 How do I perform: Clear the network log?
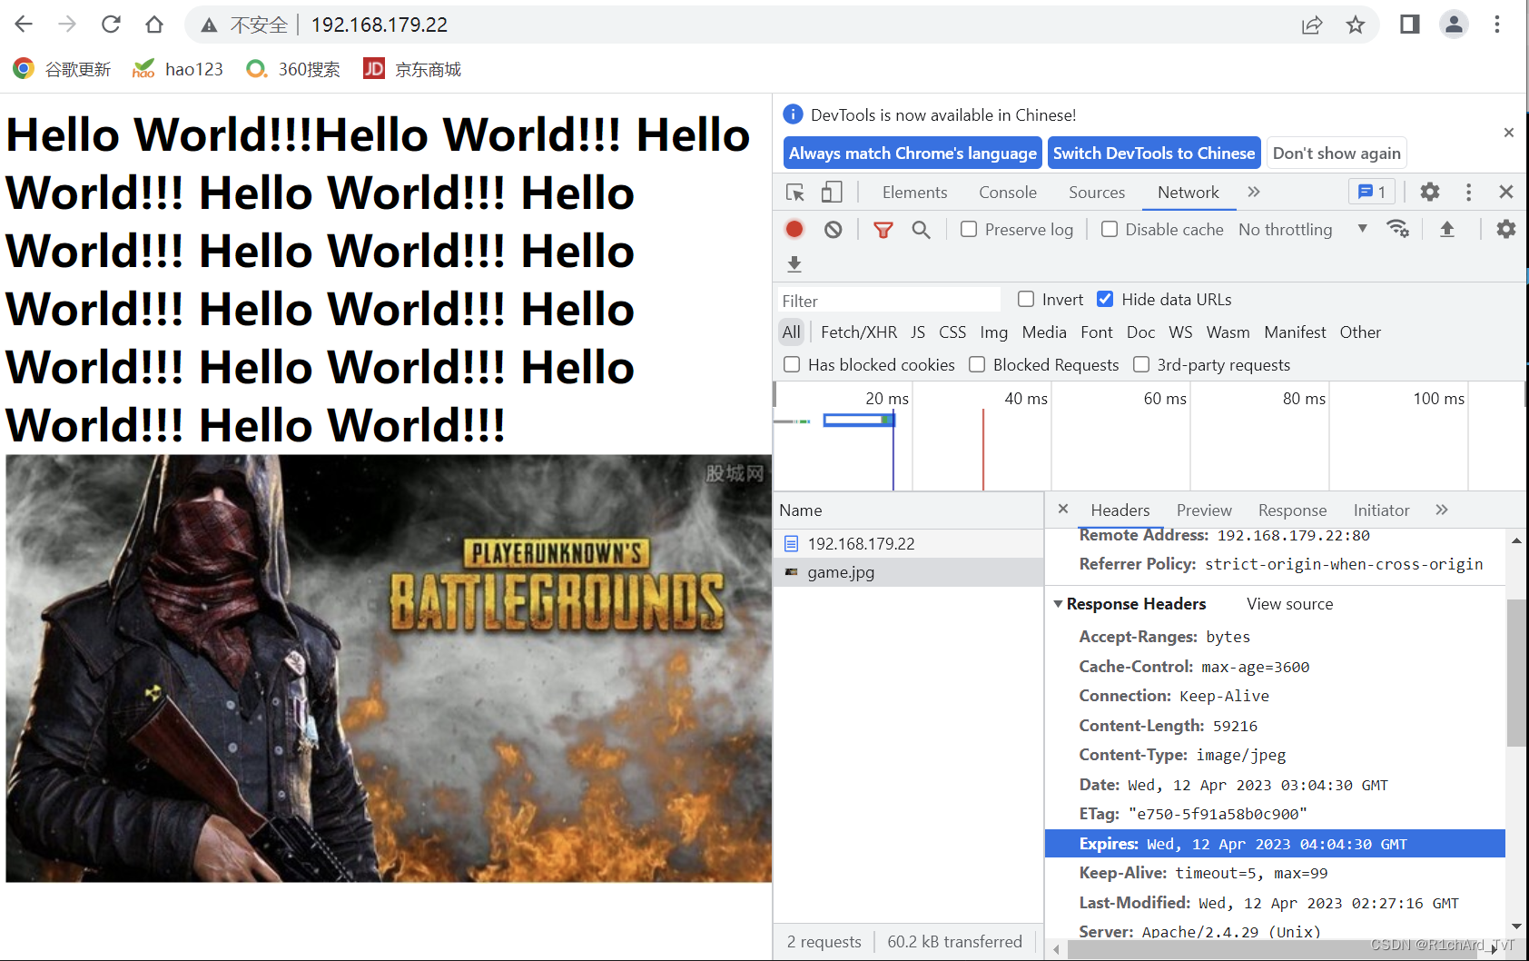coord(834,230)
